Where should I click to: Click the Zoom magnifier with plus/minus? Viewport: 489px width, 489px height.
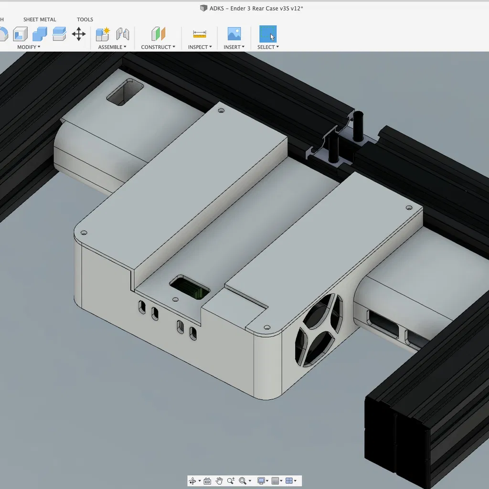(231, 481)
